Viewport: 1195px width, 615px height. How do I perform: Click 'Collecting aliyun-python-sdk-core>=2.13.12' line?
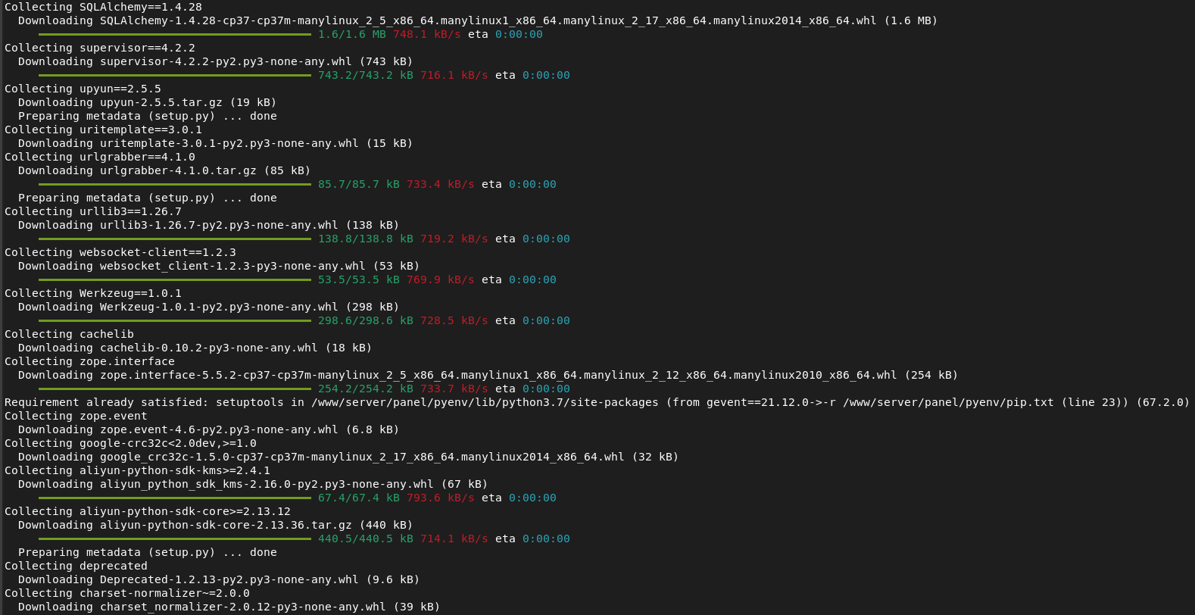point(148,511)
